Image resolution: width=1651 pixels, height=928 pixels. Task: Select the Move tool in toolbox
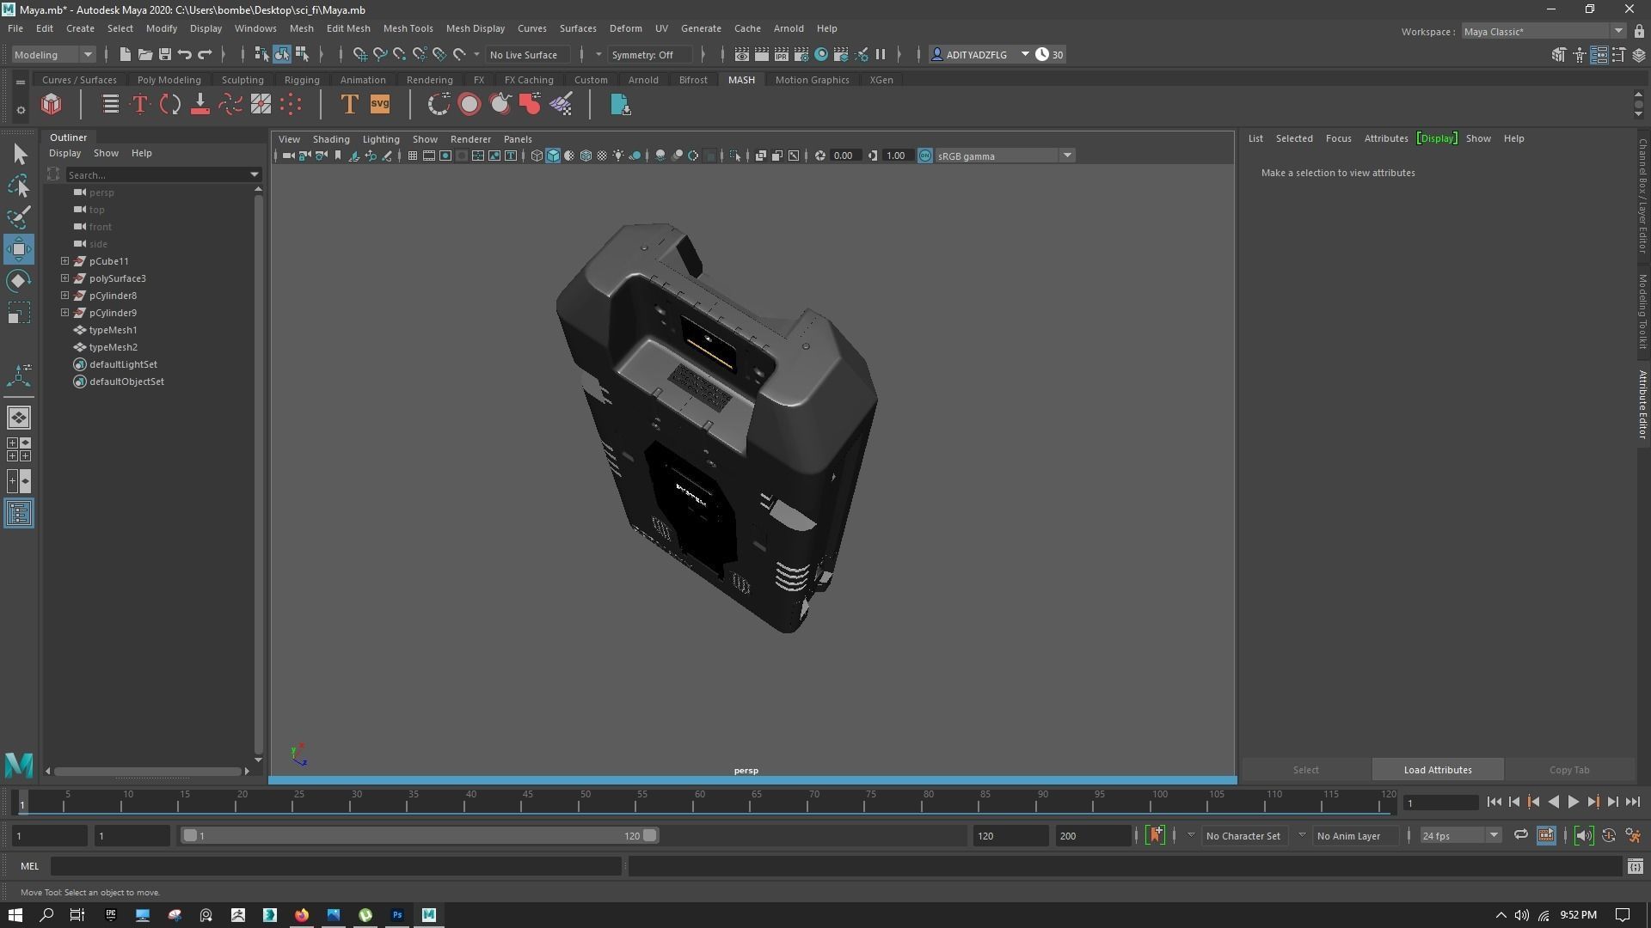pos(19,249)
